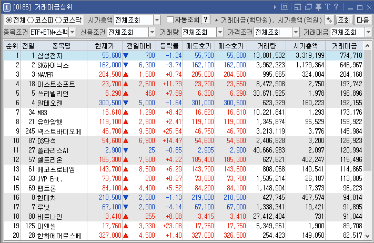Select the NAVER stock name

coord(45,75)
